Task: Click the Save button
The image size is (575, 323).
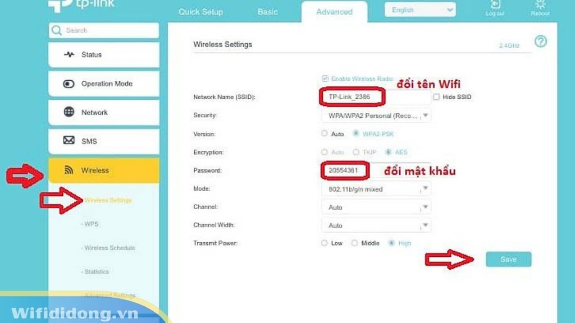Action: tap(508, 259)
